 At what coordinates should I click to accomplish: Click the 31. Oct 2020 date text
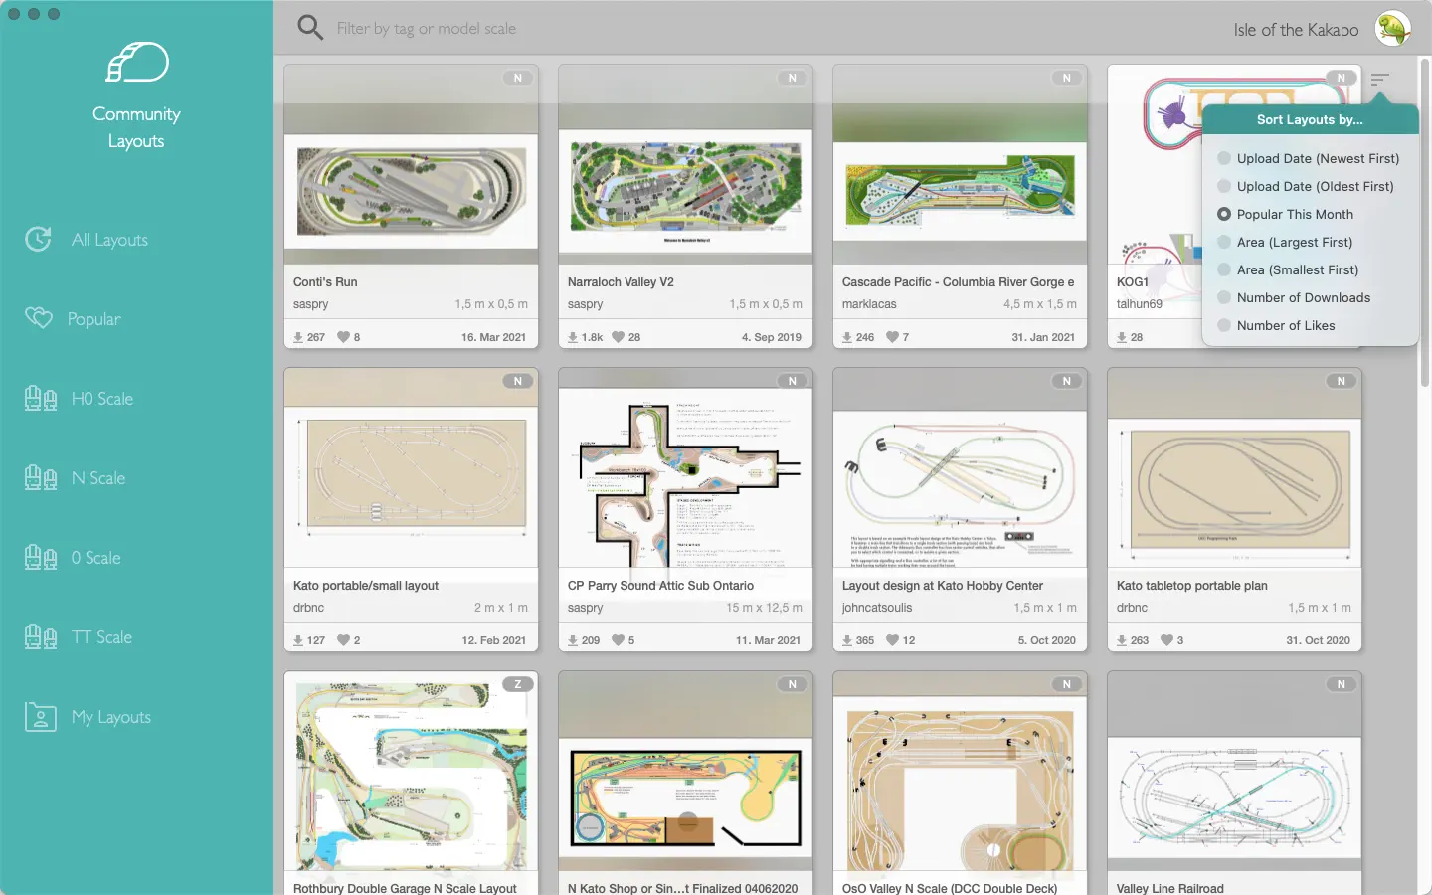1318,640
